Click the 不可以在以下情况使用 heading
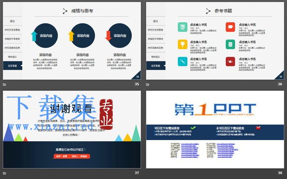This screenshot has width=287, height=179. [230, 128]
